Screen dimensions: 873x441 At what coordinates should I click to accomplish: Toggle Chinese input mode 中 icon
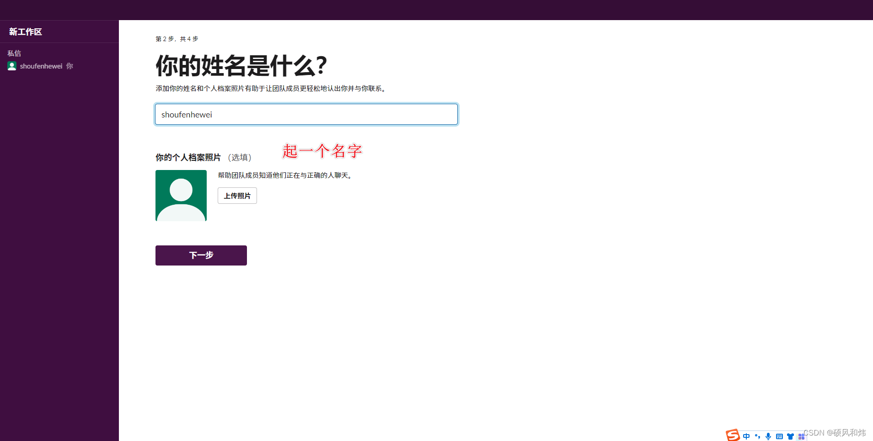tap(746, 436)
